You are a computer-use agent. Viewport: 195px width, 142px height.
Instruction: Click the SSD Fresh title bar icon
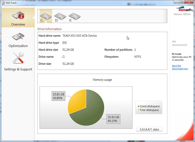tap(4, 3)
